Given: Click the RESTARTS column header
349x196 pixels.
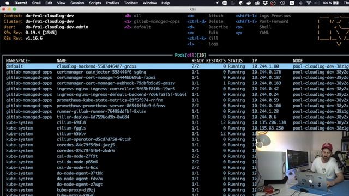Looking at the screenshot, I should tap(216, 60).
